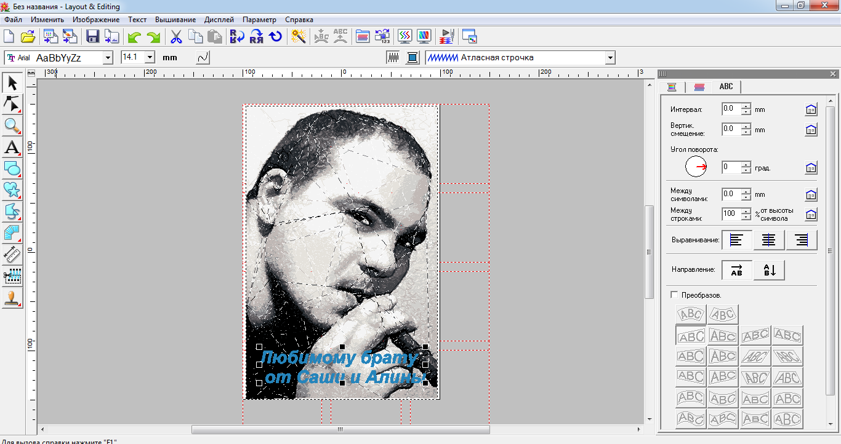Save the design with floppy disk icon
The height and width of the screenshot is (444, 841).
click(x=93, y=36)
